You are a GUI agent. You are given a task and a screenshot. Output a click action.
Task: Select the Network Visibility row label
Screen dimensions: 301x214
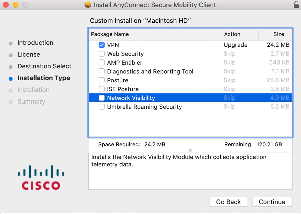pyautogui.click(x=131, y=98)
